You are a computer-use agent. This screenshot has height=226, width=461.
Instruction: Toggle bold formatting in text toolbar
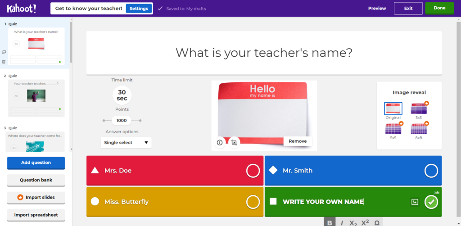click(330, 222)
